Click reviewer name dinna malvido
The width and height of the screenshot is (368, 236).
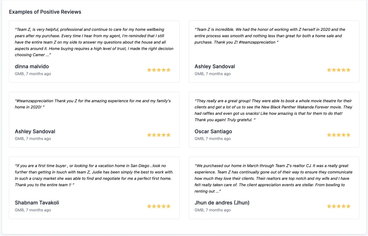pyautogui.click(x=32, y=66)
